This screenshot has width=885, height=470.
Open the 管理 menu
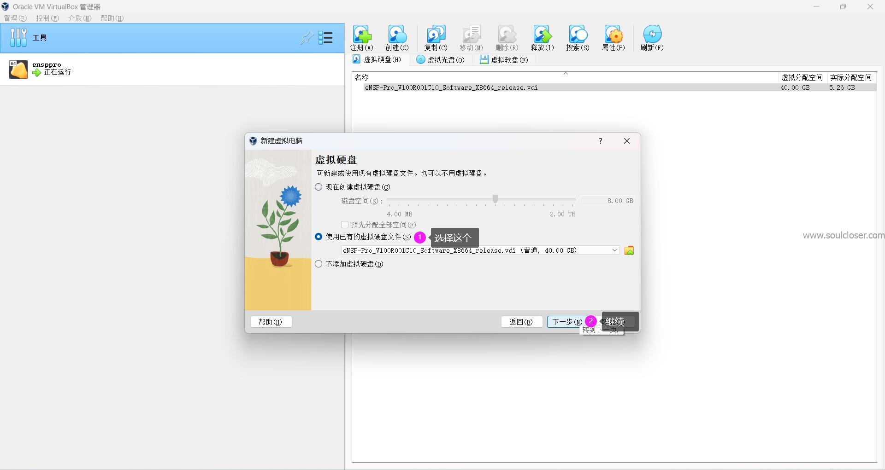15,18
